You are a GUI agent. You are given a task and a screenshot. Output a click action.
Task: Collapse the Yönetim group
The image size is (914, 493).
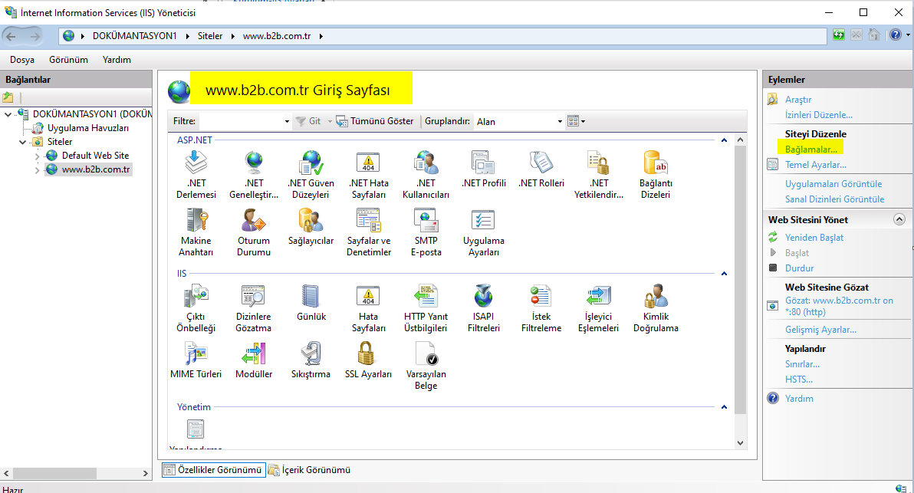click(724, 407)
